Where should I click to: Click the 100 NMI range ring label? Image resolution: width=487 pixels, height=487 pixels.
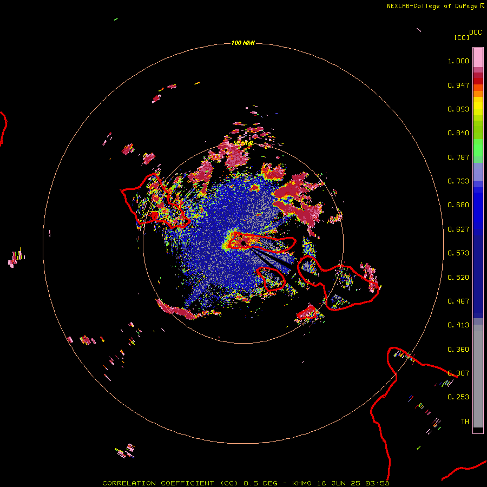coord(243,43)
